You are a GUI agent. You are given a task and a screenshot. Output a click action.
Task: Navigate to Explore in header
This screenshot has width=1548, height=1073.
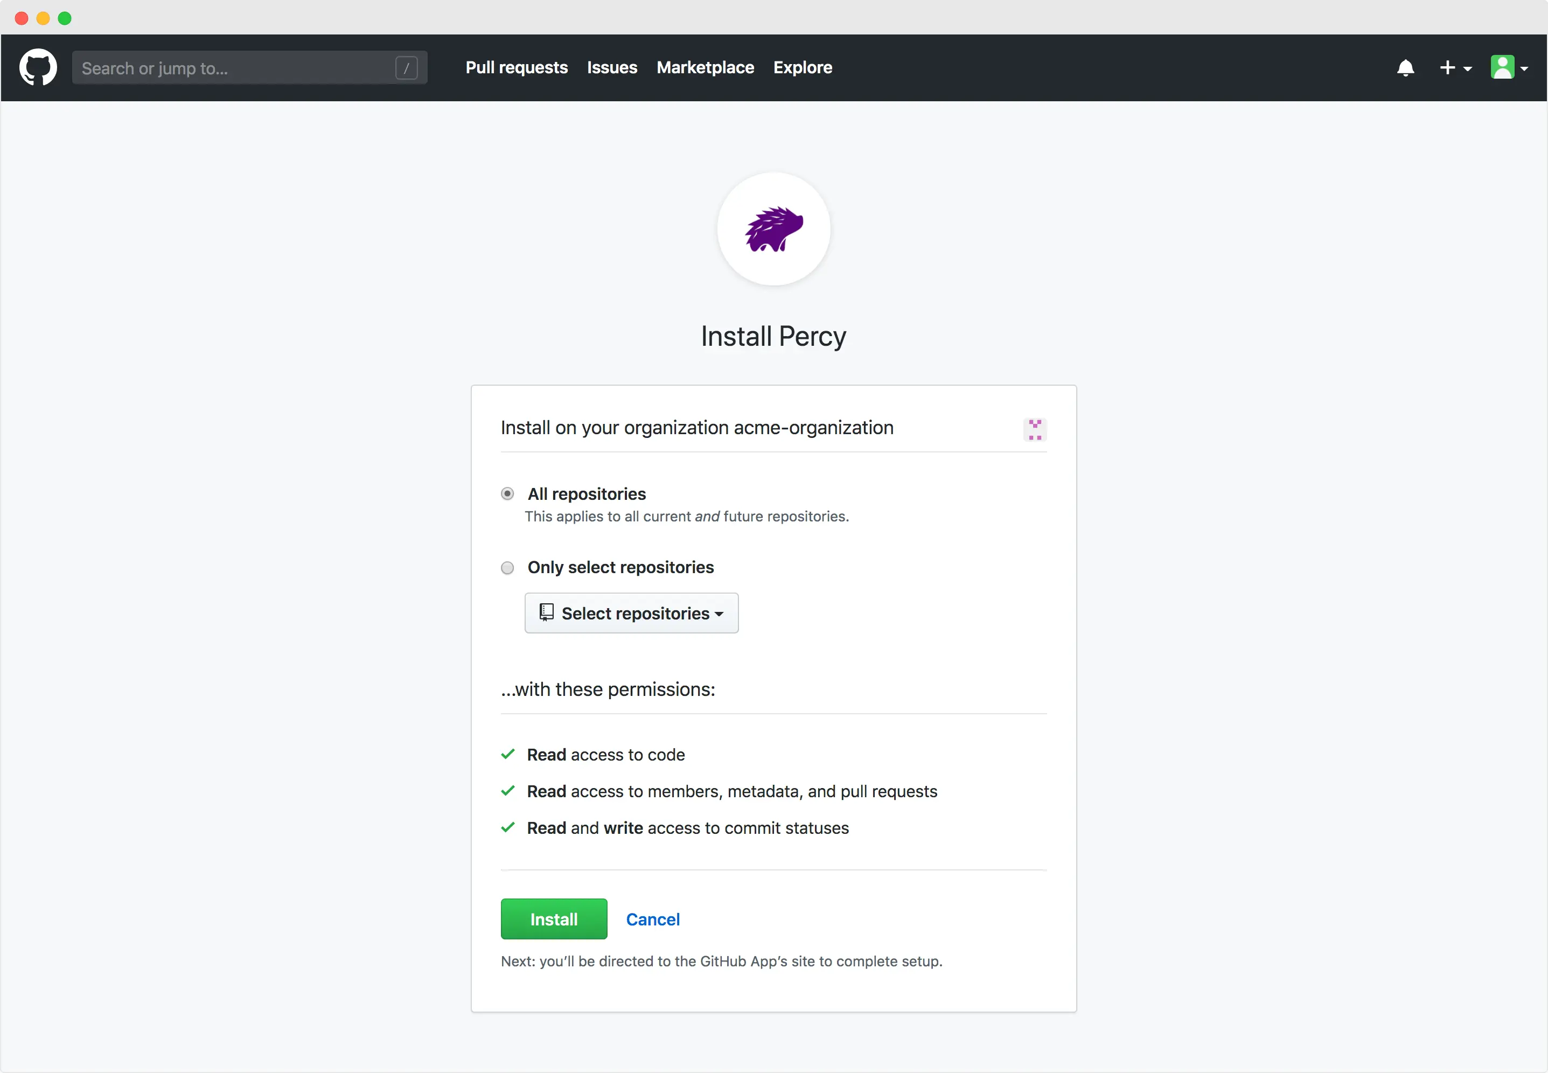pyautogui.click(x=803, y=68)
